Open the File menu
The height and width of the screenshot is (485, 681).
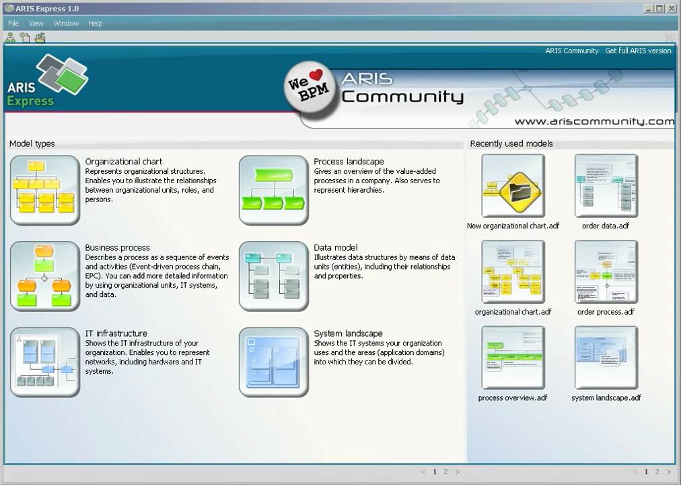click(13, 24)
